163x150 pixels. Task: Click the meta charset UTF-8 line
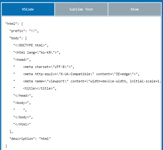coord(44,67)
